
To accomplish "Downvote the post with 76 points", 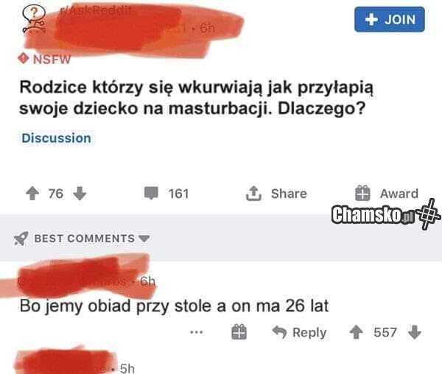I will [80, 194].
